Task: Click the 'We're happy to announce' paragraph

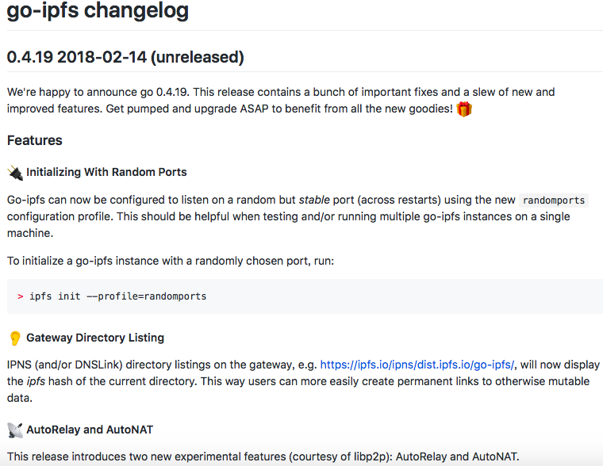Action: [281, 101]
